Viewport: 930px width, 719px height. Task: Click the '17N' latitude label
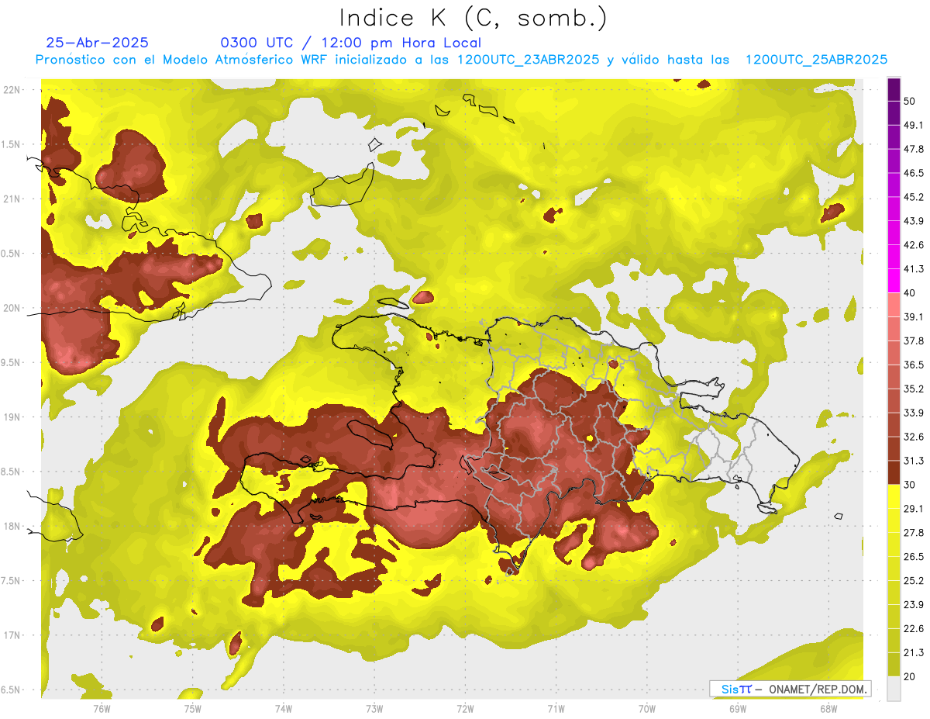click(12, 635)
